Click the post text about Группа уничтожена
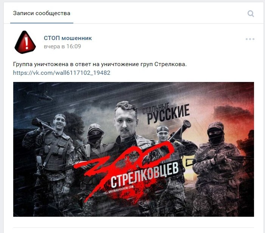The width and height of the screenshot is (265, 233). pos(100,64)
